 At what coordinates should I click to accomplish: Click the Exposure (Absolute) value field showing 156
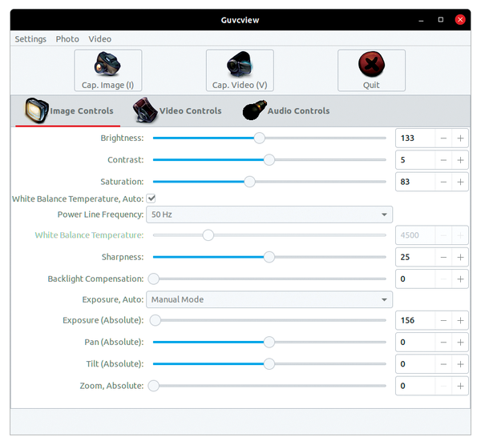415,321
